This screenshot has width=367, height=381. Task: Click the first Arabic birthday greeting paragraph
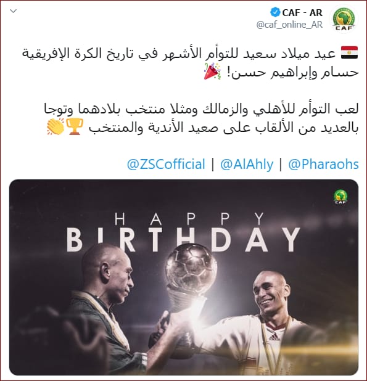[x=191, y=63]
